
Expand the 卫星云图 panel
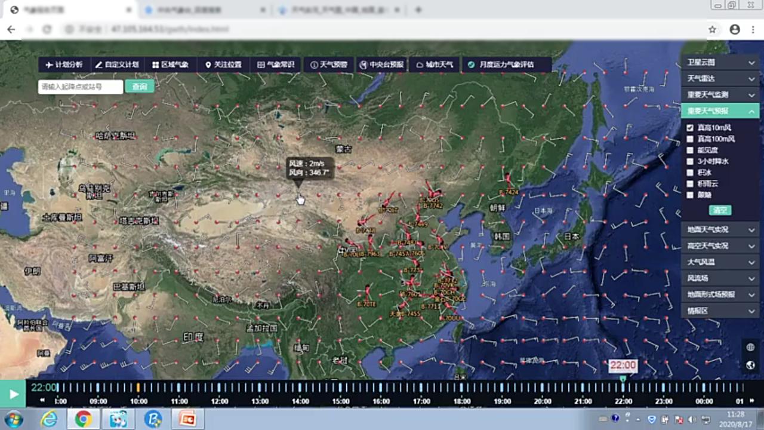click(x=720, y=62)
